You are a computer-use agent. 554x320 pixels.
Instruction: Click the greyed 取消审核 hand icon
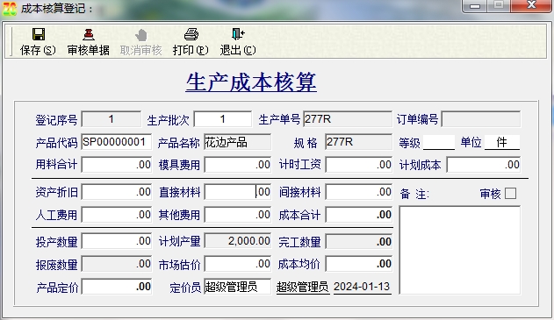click(x=141, y=35)
